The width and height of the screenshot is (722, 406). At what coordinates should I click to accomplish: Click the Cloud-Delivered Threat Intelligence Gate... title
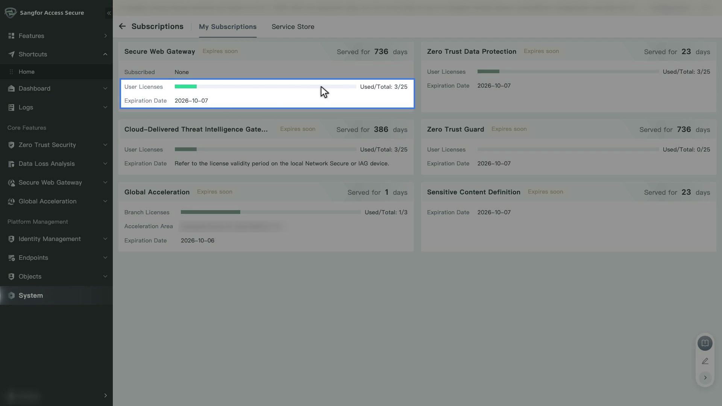click(196, 129)
